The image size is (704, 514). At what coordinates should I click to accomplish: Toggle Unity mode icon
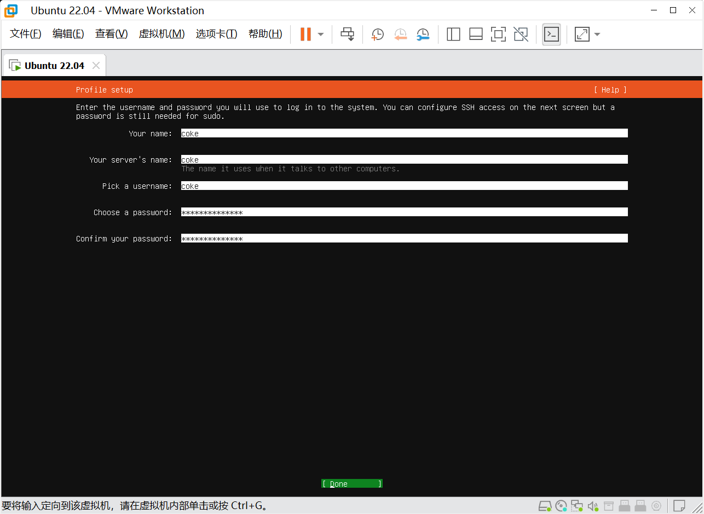(x=521, y=34)
